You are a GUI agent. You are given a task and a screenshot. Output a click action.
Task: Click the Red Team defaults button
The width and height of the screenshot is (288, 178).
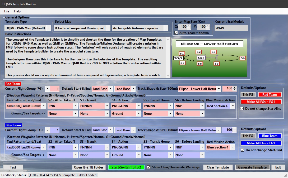click(x=270, y=95)
